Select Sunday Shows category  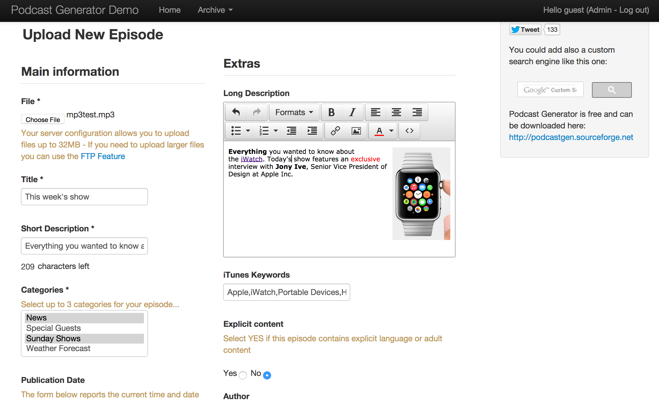point(53,338)
